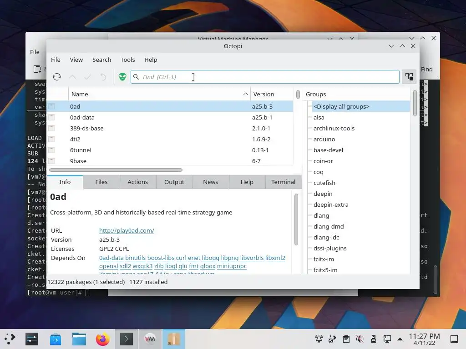This screenshot has width=466, height=349.
Task: Open the http://play0ad.com/ link
Action: [x=127, y=230]
